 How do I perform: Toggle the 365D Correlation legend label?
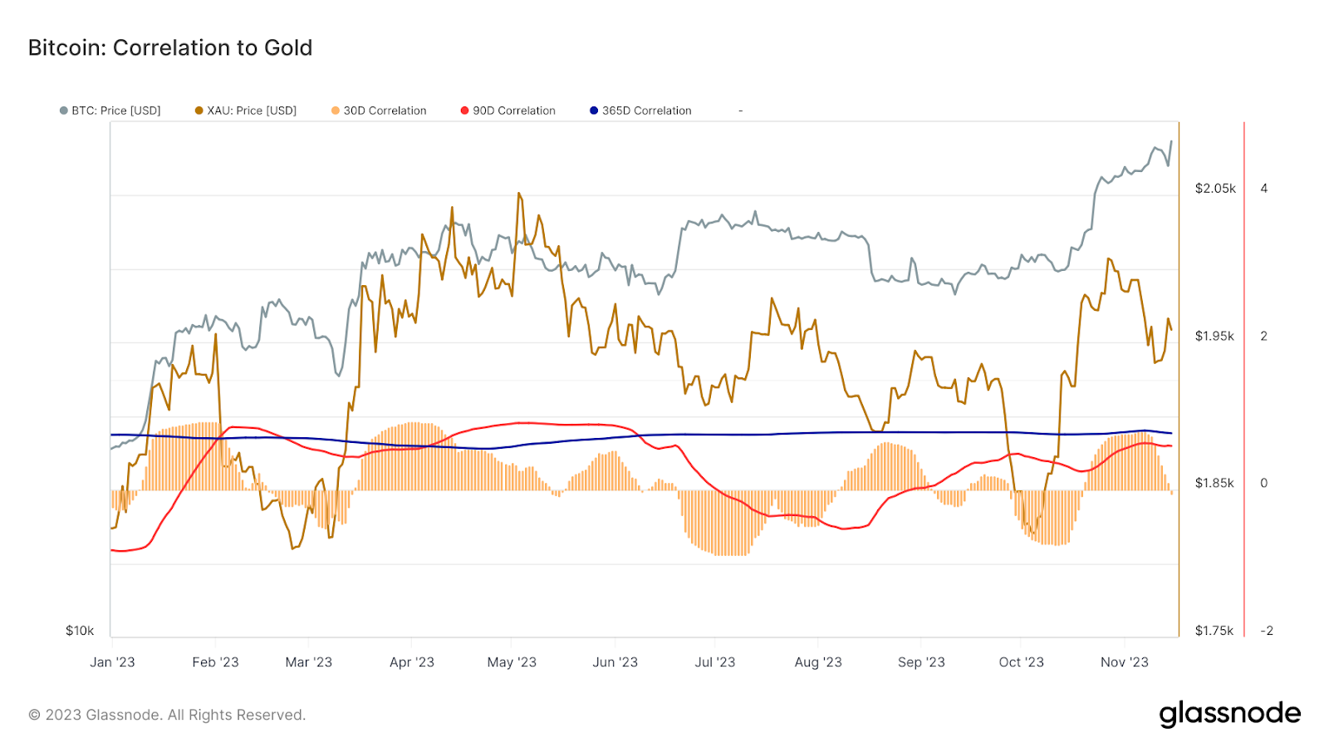tap(647, 111)
